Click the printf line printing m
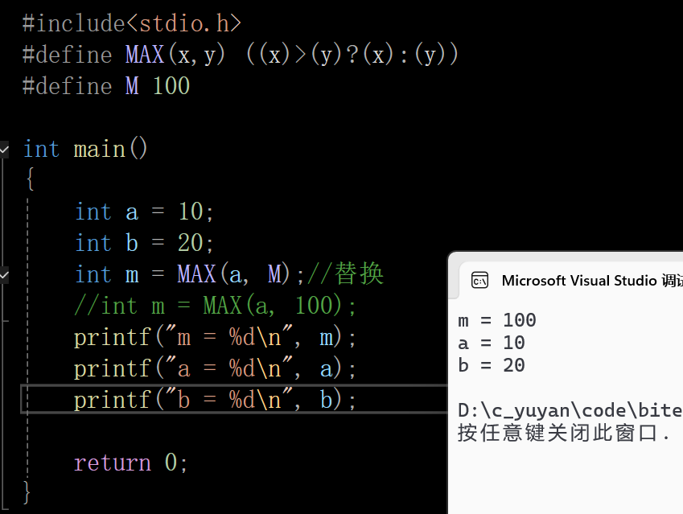The height and width of the screenshot is (514, 683). (x=215, y=338)
